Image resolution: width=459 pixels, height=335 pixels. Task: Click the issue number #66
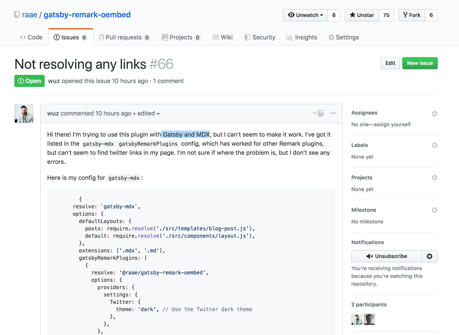(161, 64)
